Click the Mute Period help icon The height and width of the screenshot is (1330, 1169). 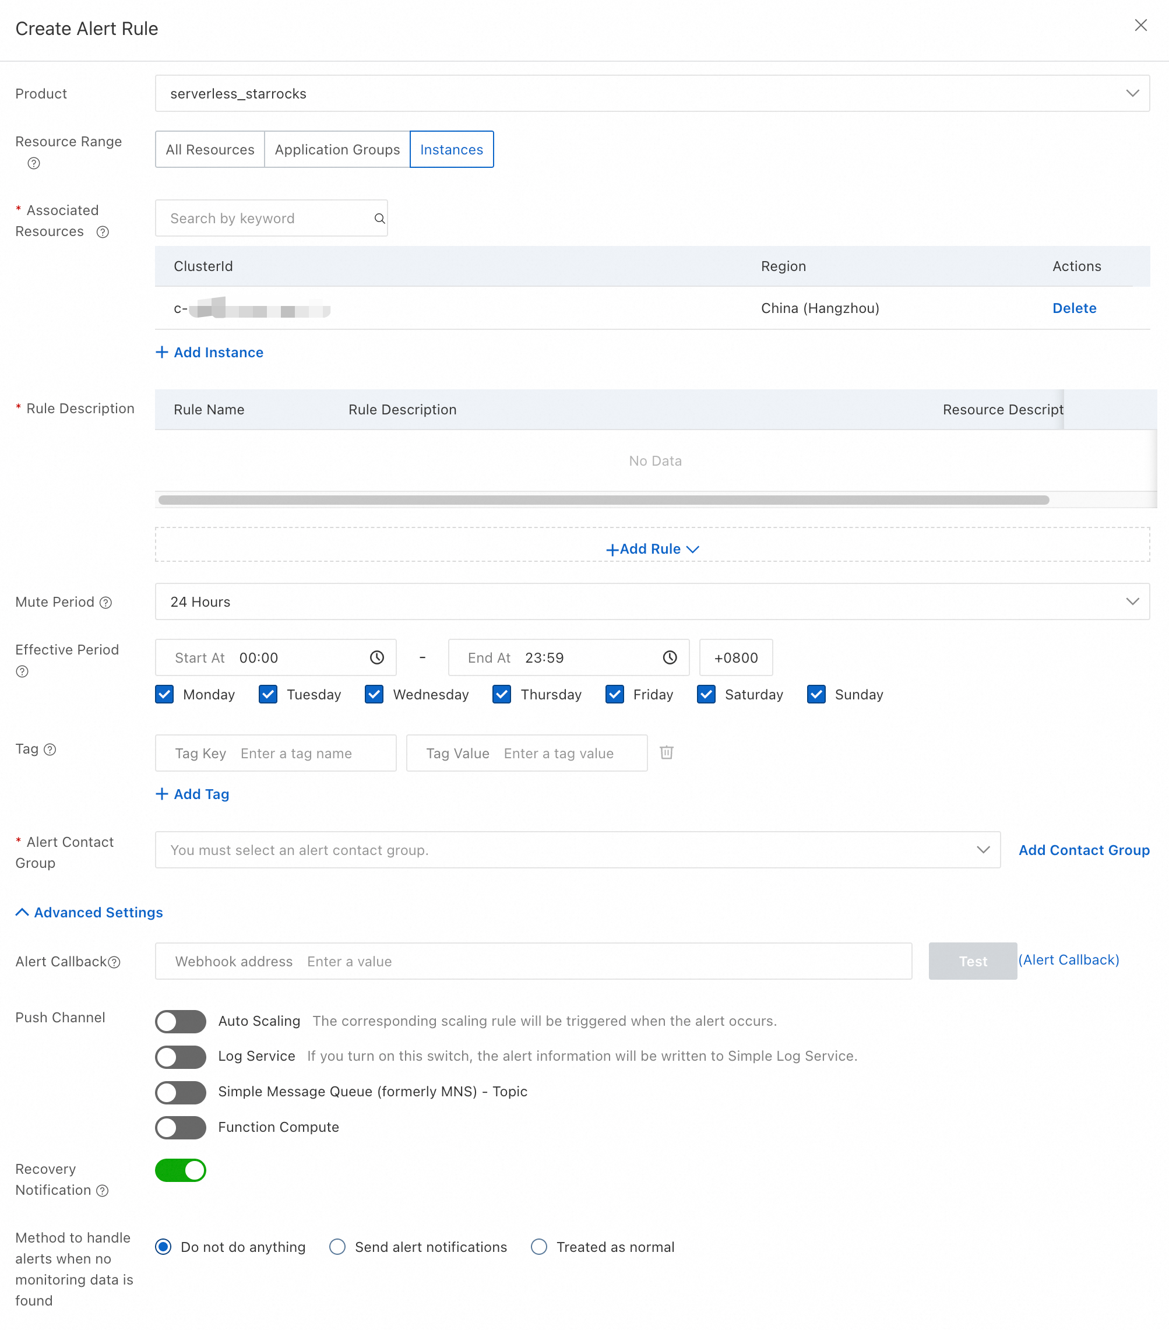tap(106, 603)
